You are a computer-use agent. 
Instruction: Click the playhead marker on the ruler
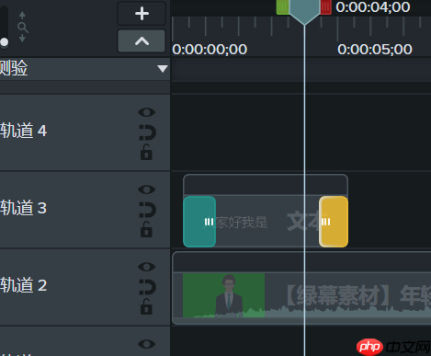click(x=304, y=11)
